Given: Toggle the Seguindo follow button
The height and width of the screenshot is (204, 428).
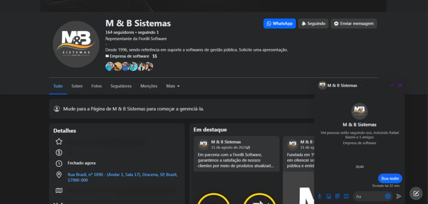Looking at the screenshot, I should point(313,23).
